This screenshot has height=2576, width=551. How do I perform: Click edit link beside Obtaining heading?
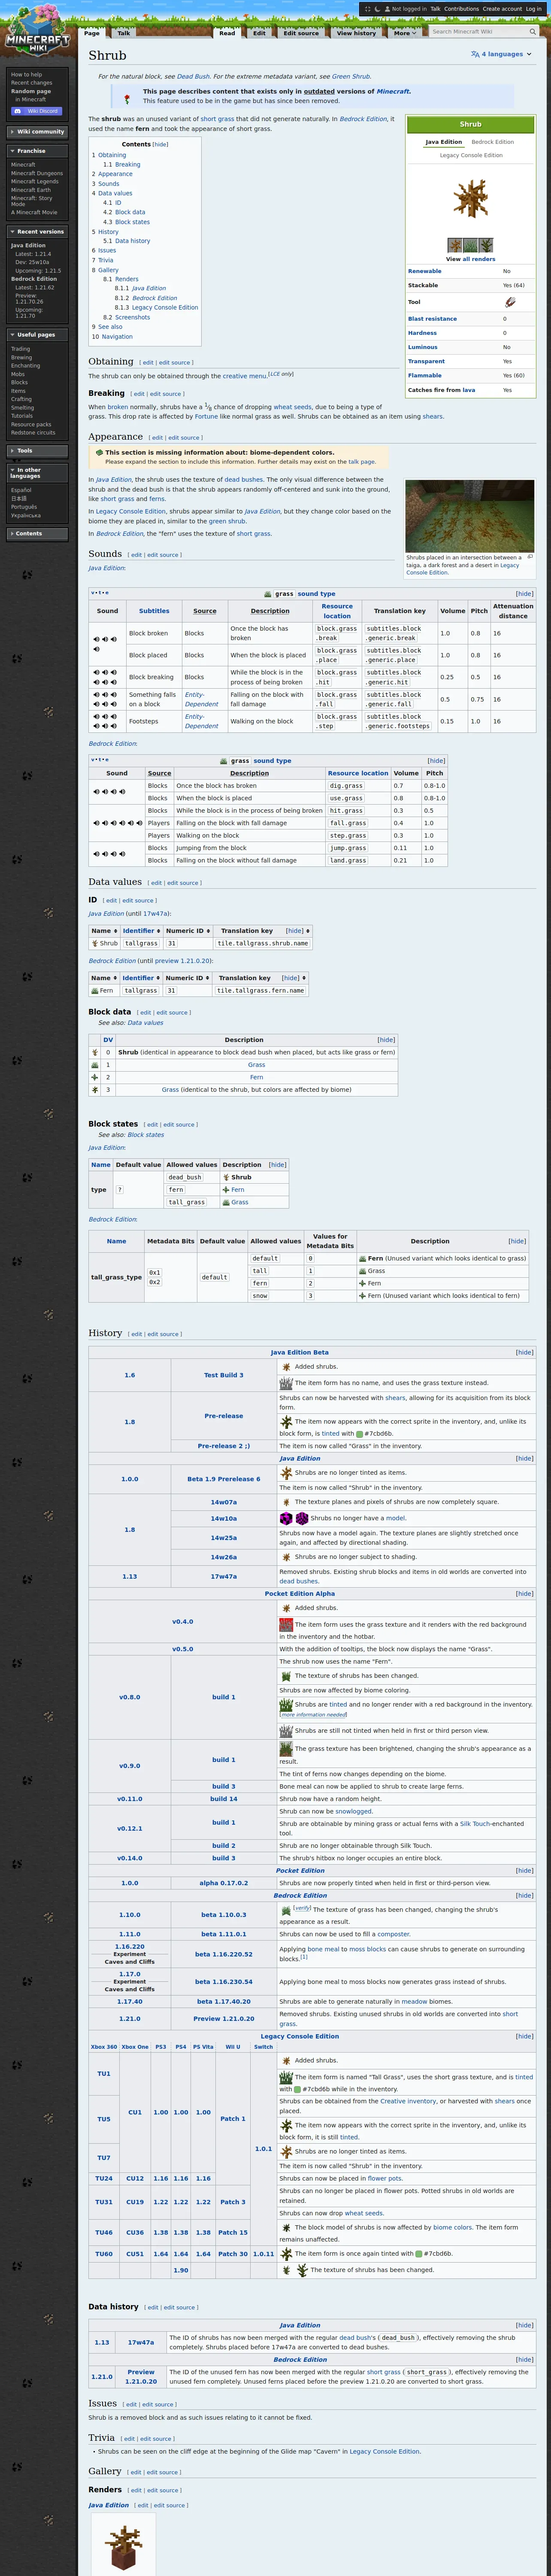coord(148,363)
